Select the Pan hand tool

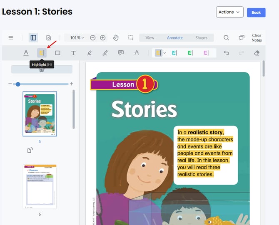coord(116,38)
